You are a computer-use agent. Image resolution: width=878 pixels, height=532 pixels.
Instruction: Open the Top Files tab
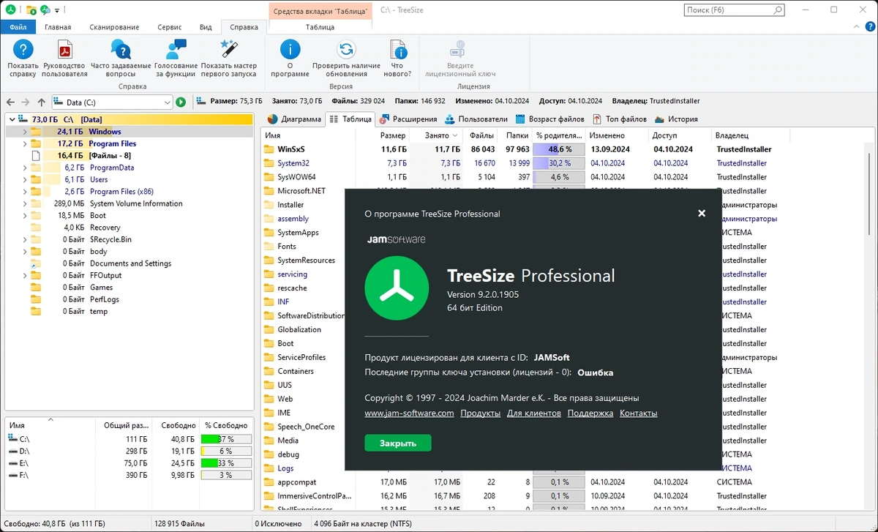click(x=620, y=119)
